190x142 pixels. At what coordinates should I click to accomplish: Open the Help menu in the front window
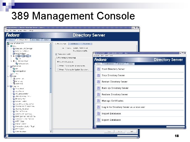111,55
